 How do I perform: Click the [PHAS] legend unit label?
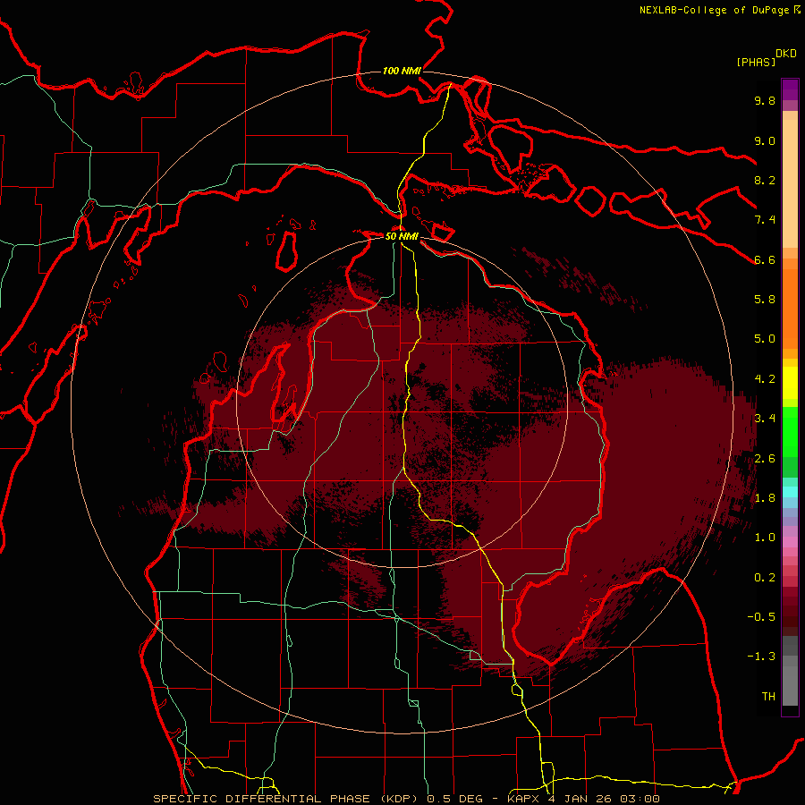point(756,62)
